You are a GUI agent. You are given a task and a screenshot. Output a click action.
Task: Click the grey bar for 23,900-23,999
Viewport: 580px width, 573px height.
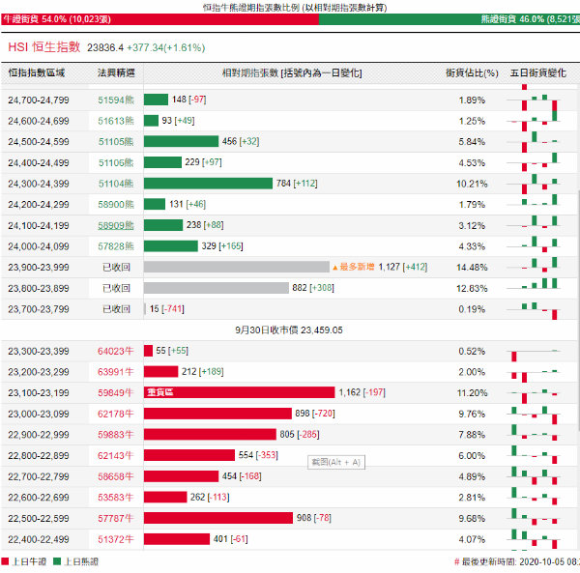tap(237, 267)
